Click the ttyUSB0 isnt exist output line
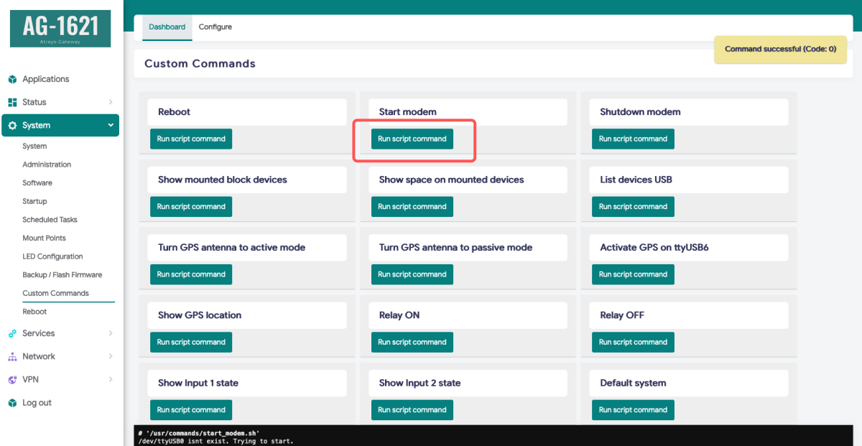 215,441
